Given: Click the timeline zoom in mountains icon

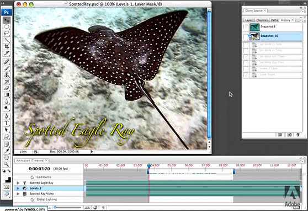Looking at the screenshot, I should tap(87, 207).
